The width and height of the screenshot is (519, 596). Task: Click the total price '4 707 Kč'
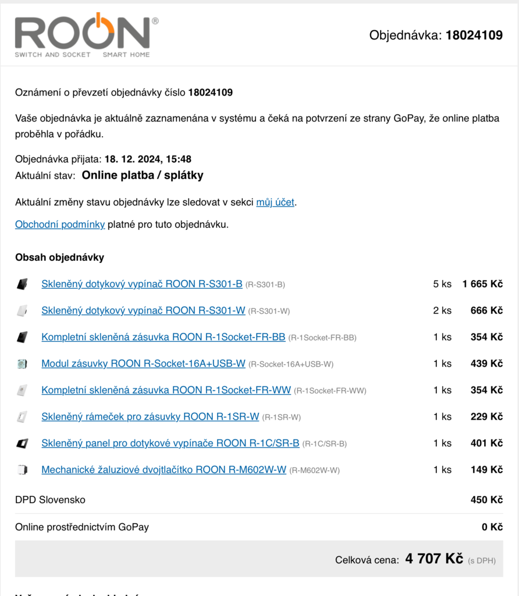coord(434,559)
